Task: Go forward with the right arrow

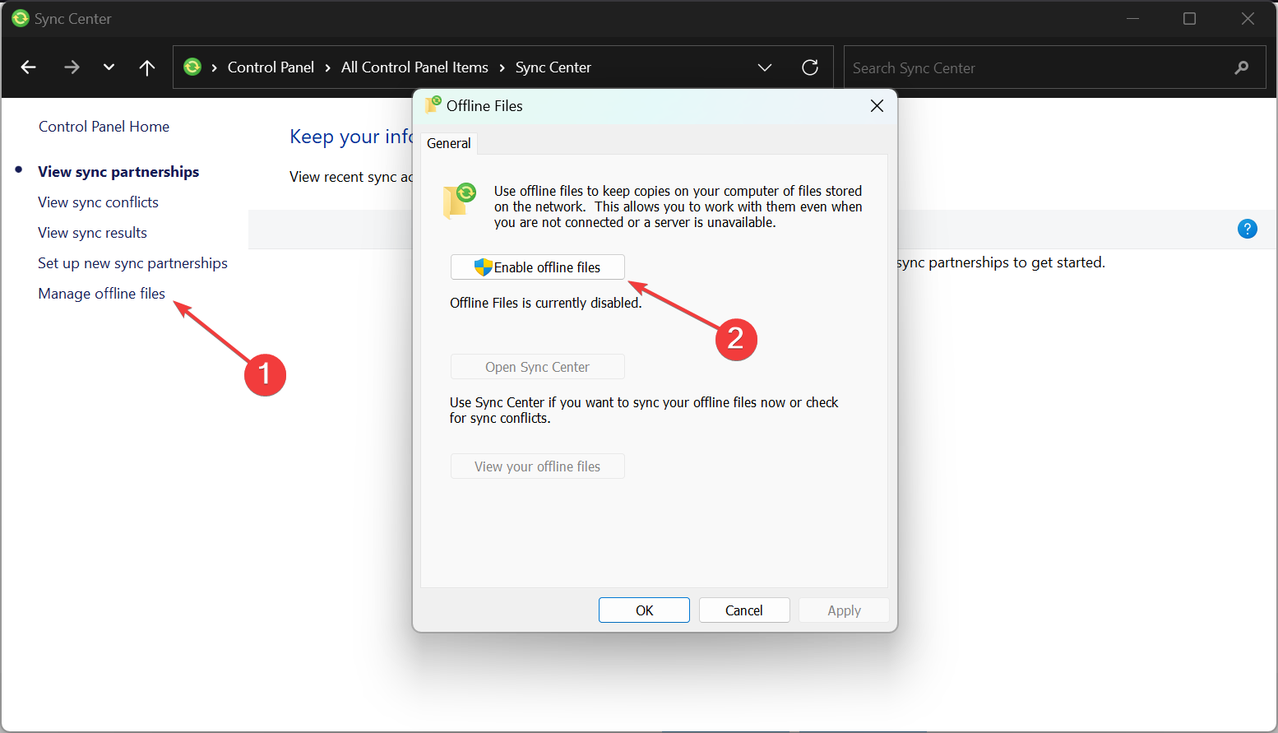Action: tap(72, 67)
